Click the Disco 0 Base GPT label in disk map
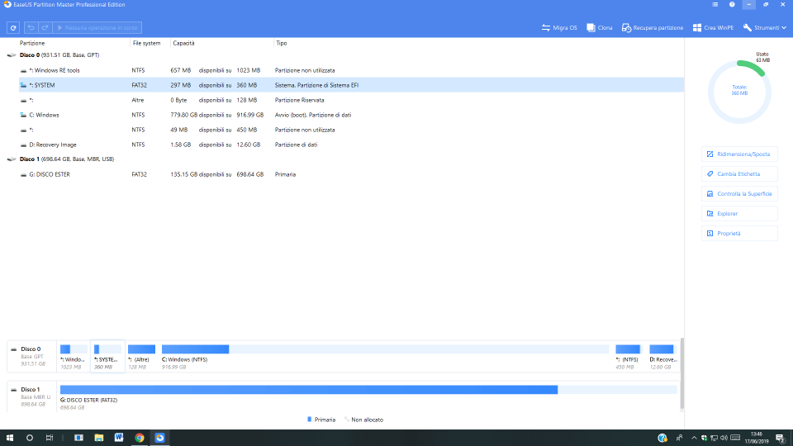The image size is (793, 446). pos(32,357)
